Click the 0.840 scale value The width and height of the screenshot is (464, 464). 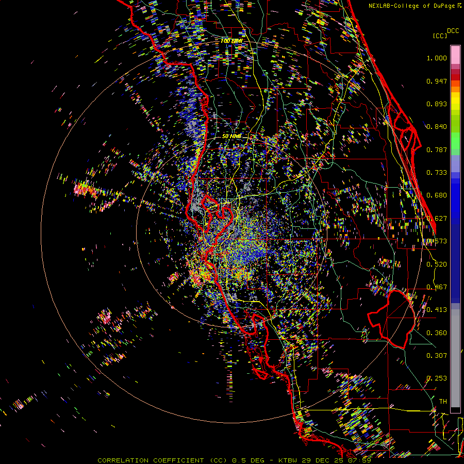coord(437,127)
